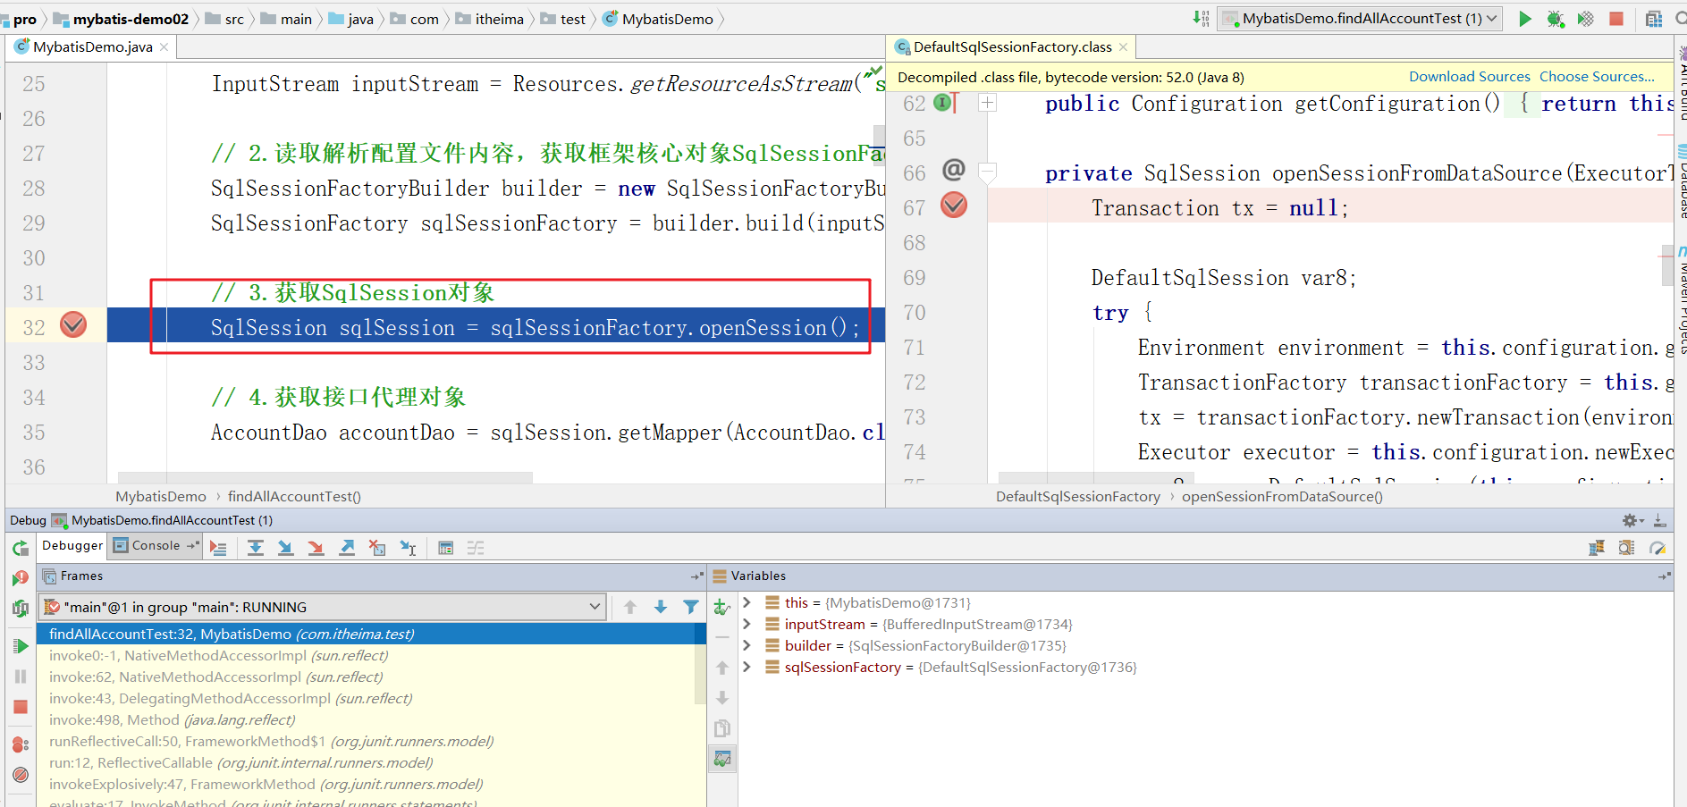Switch to the Console tab
This screenshot has width=1687, height=807.
(x=156, y=546)
